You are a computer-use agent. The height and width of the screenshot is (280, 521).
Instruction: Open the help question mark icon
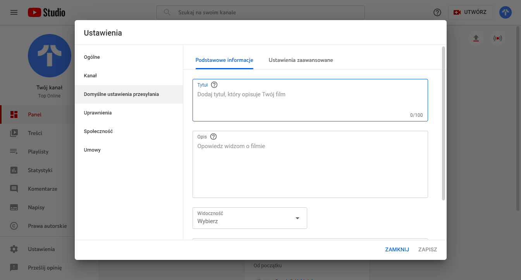(x=437, y=12)
